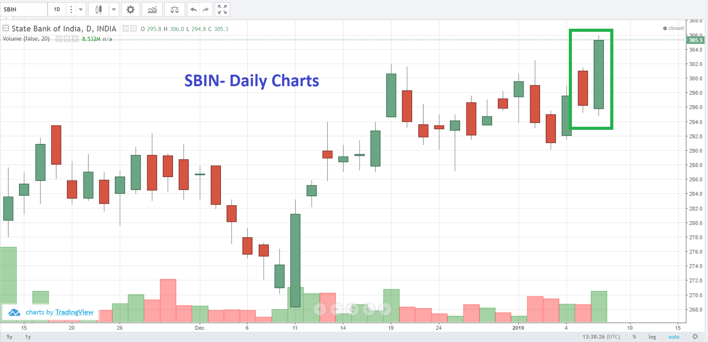Click the 13:38:26 (UTC) clock
The width and height of the screenshot is (708, 342).
point(601,337)
